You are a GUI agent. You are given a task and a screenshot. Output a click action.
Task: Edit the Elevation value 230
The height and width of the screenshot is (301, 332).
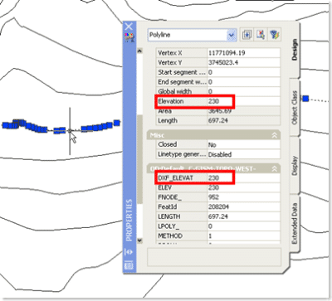click(213, 101)
